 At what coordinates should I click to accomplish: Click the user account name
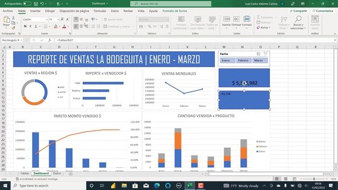(261, 4)
